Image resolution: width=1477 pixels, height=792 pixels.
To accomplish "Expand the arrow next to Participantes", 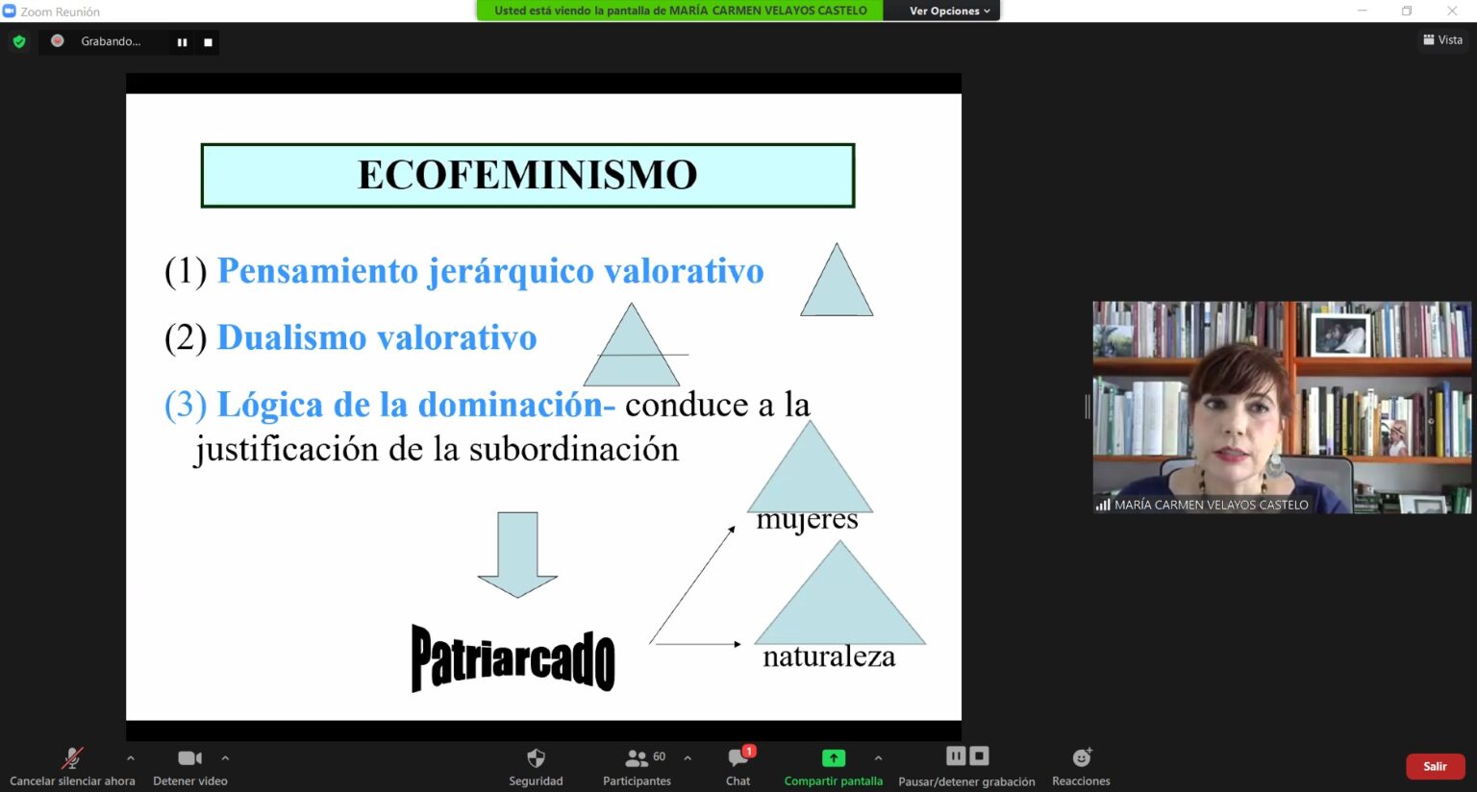I will [x=688, y=758].
